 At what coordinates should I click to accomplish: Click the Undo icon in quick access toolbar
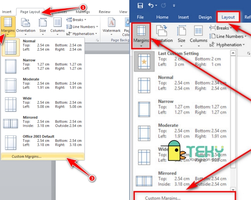click(x=151, y=5)
